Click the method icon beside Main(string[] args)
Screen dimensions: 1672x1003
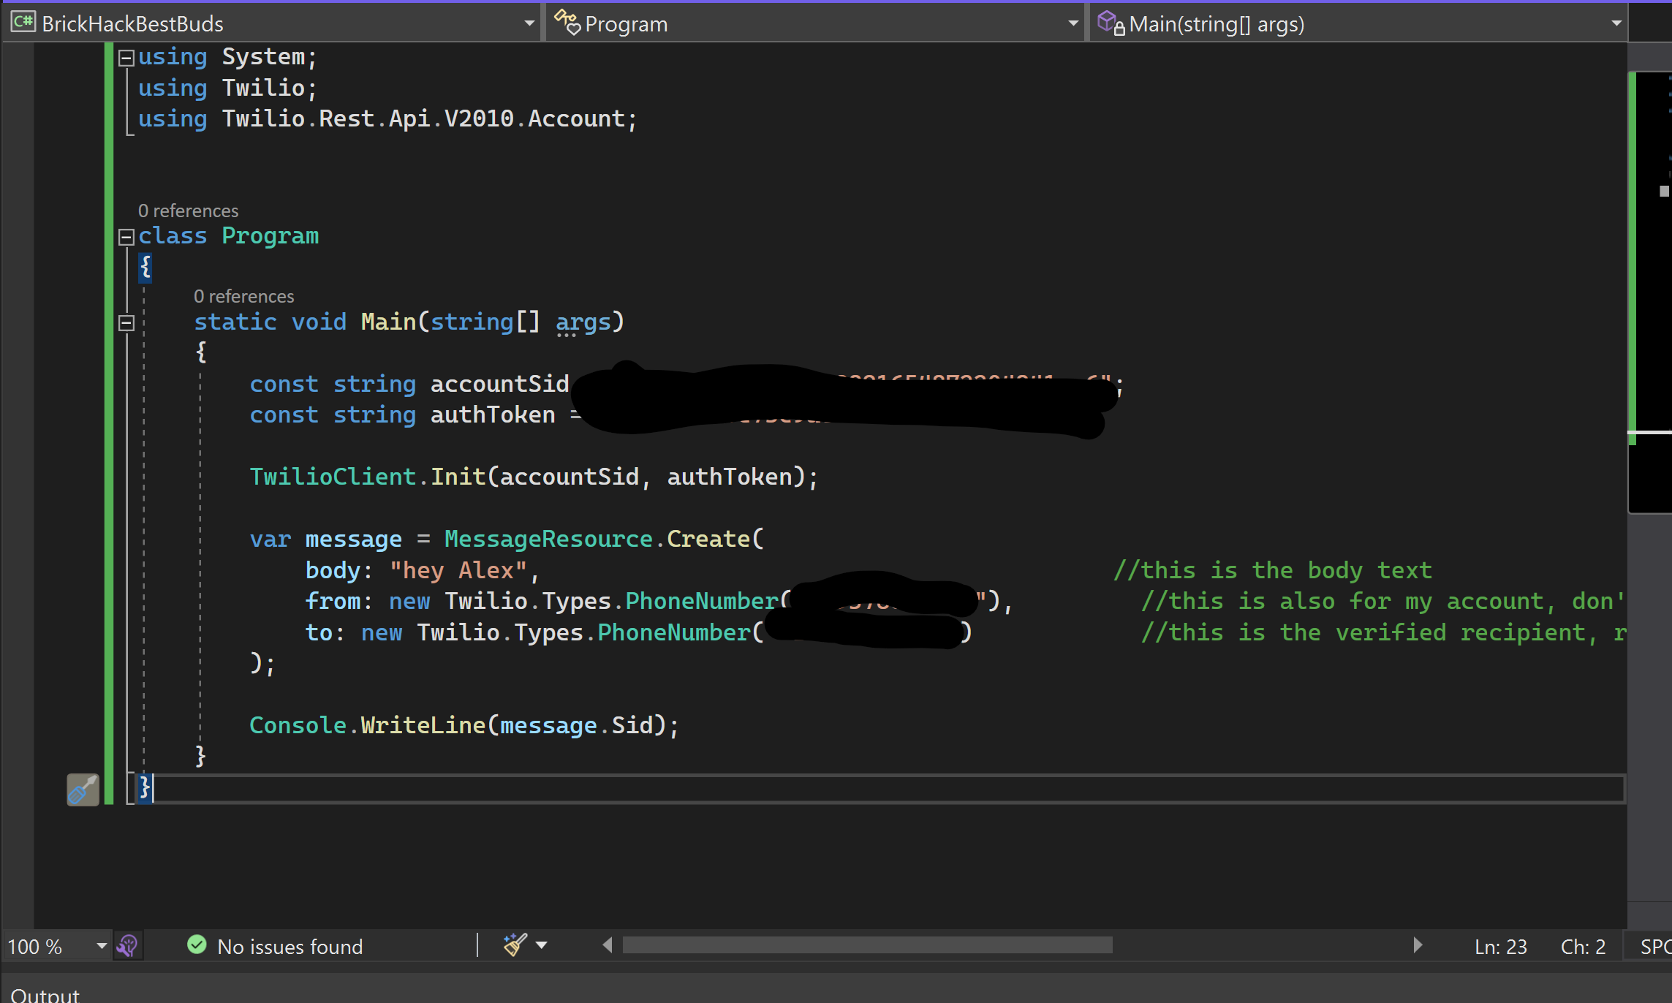click(1110, 23)
